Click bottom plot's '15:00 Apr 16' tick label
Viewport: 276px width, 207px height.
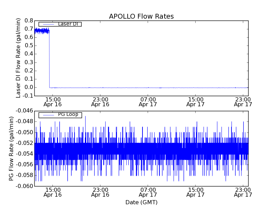coord(53,192)
